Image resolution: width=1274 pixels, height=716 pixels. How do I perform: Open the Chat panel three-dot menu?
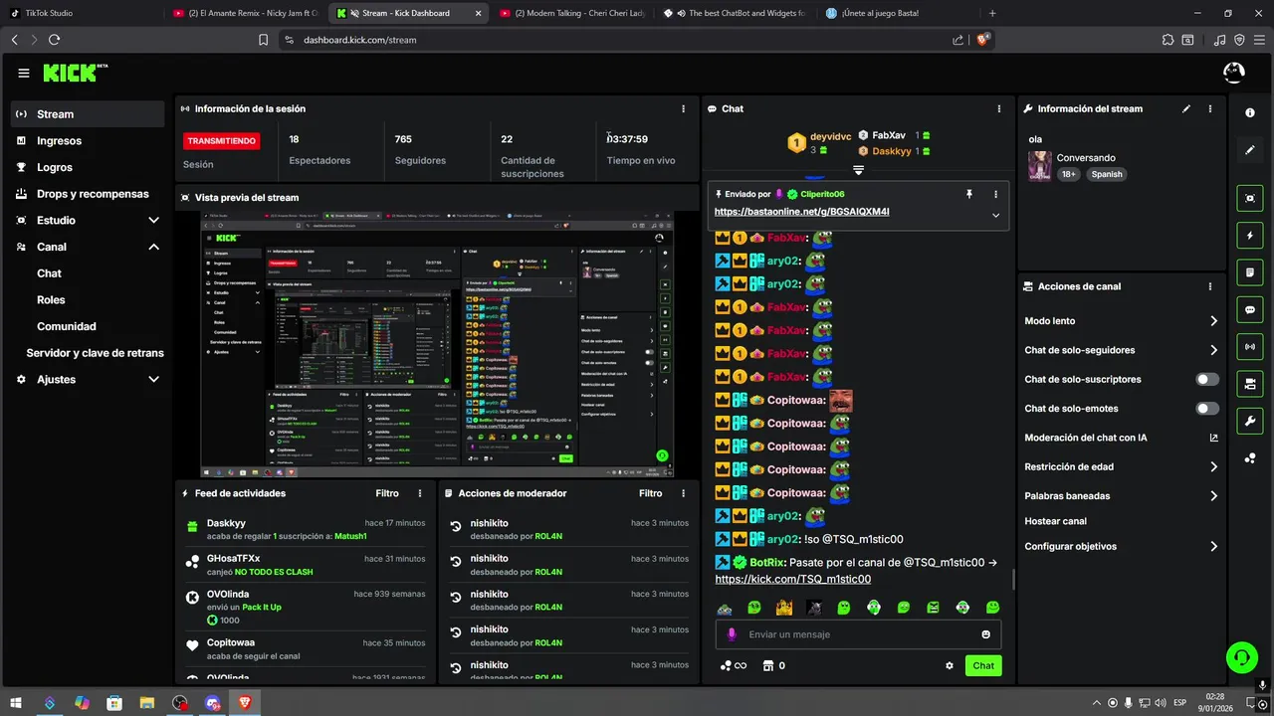(x=999, y=108)
